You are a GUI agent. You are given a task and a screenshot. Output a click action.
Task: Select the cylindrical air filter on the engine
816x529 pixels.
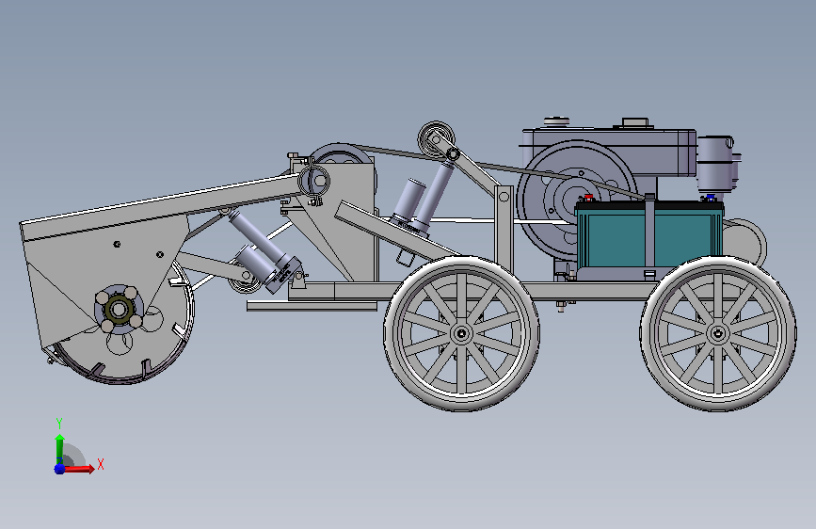[x=715, y=163]
